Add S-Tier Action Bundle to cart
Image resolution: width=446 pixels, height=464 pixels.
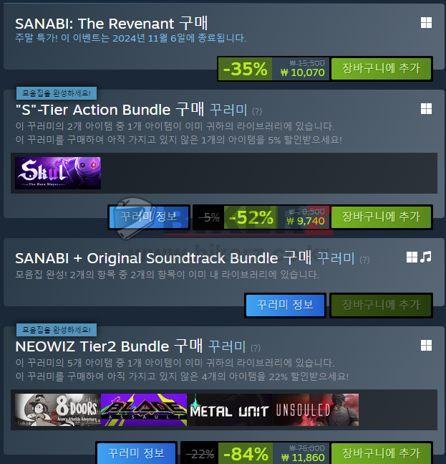[381, 217]
